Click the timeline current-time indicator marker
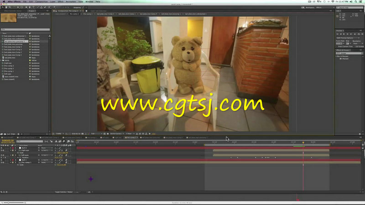Viewport: 365px width, 205px height. (x=303, y=142)
